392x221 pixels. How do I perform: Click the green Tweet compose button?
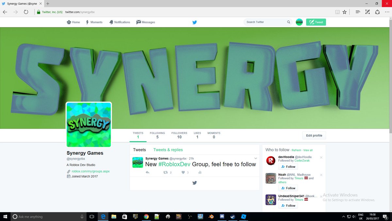click(x=316, y=22)
